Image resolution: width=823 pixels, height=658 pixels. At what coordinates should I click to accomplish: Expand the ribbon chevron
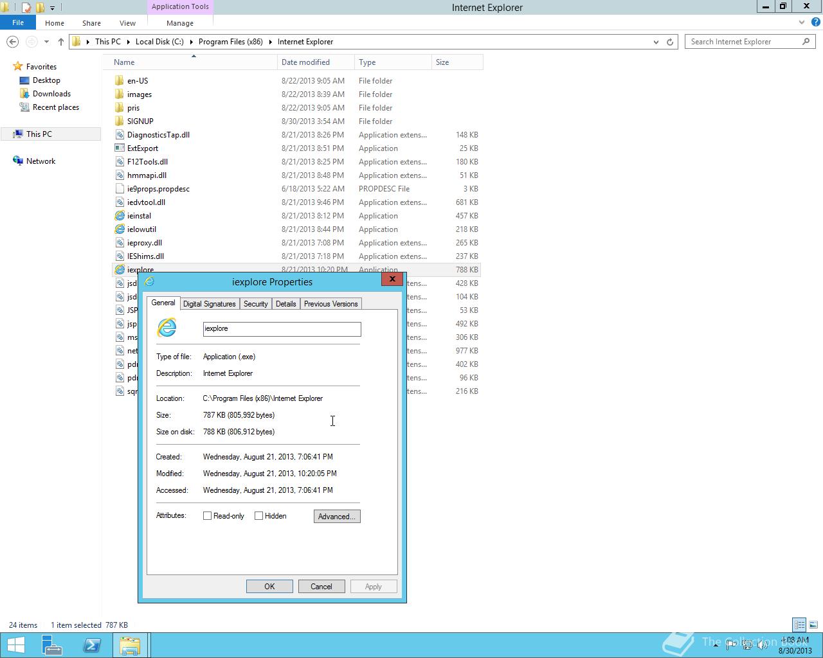click(801, 22)
